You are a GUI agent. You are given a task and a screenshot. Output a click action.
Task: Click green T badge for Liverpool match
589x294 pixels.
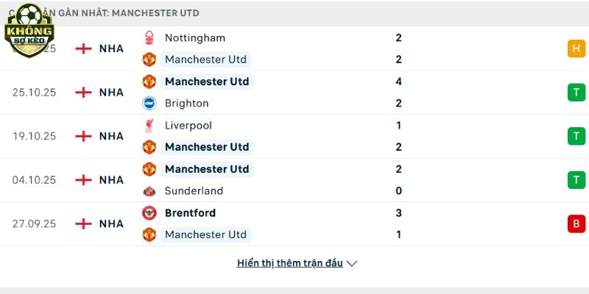tap(576, 136)
